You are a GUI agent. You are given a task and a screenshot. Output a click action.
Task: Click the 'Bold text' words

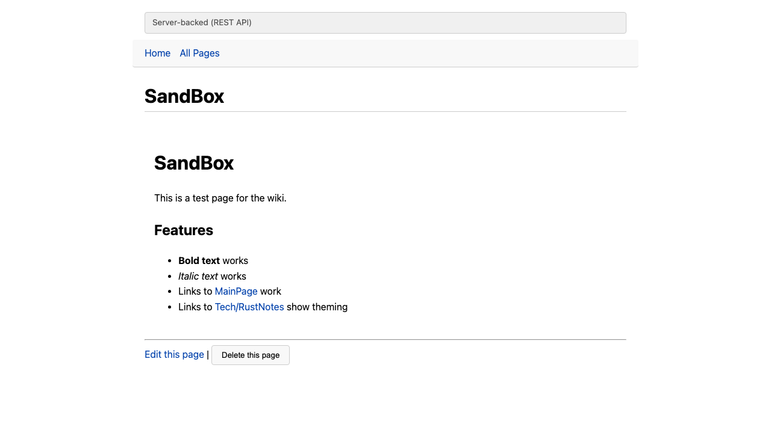[199, 261]
